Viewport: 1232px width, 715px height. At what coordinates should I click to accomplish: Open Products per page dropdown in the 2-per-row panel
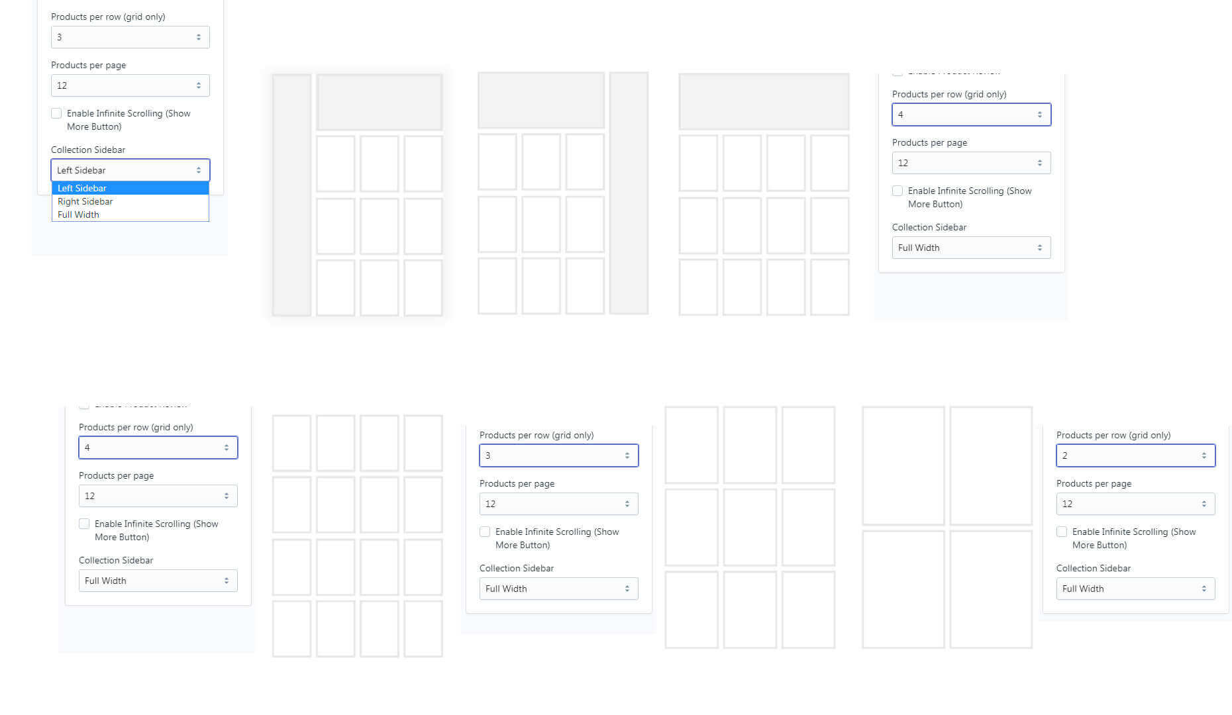tap(1135, 504)
